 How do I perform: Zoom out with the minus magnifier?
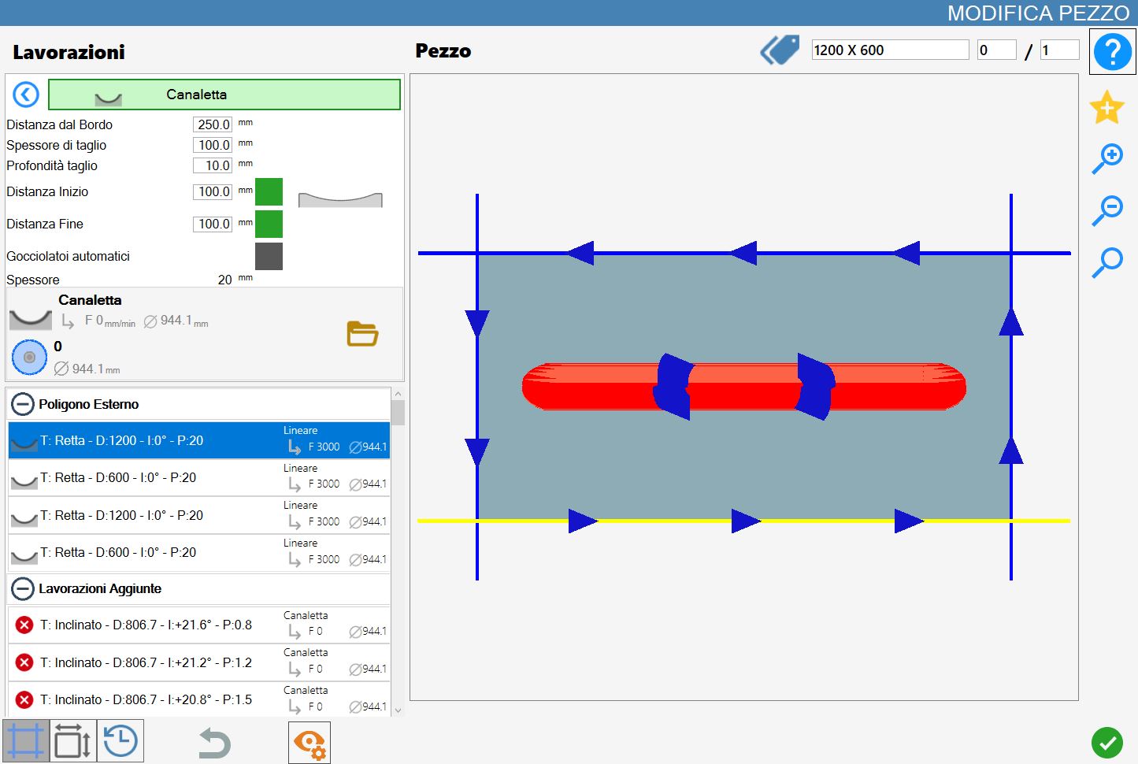[x=1106, y=210]
